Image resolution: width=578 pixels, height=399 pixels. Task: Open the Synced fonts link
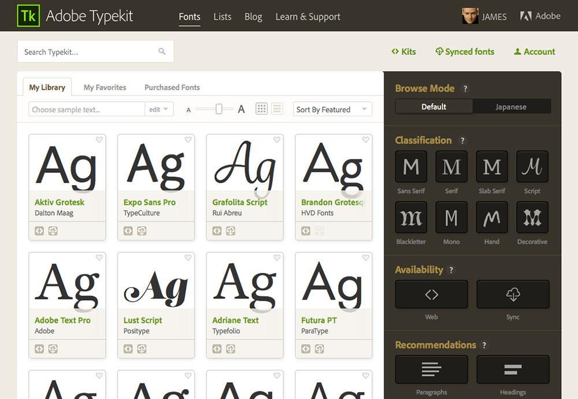pyautogui.click(x=465, y=51)
